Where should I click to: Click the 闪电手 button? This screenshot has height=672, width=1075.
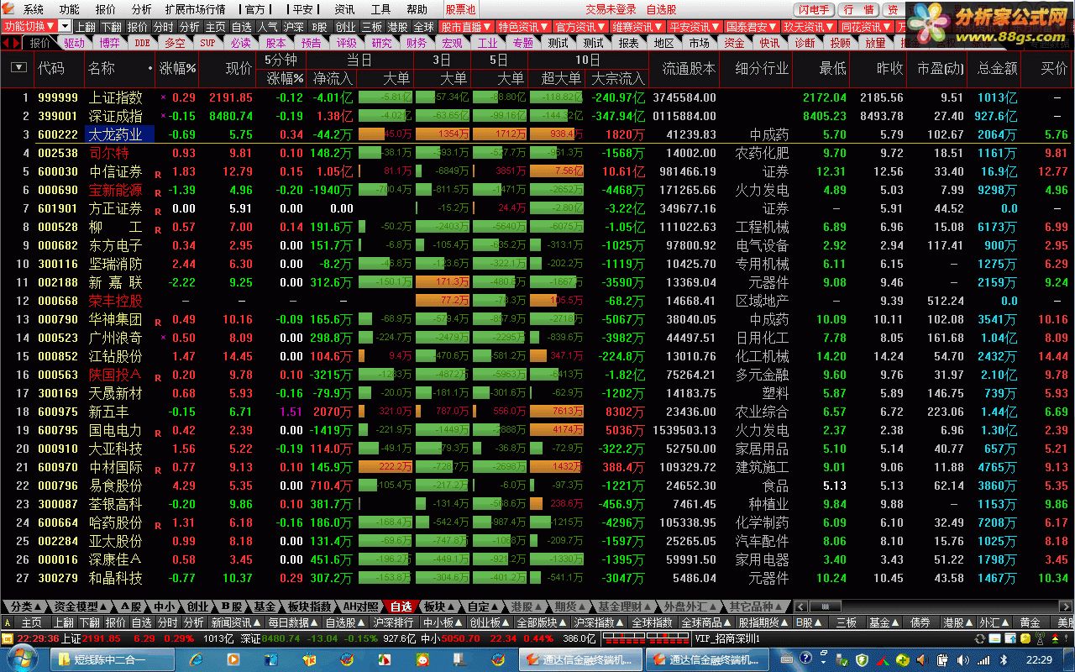(814, 9)
